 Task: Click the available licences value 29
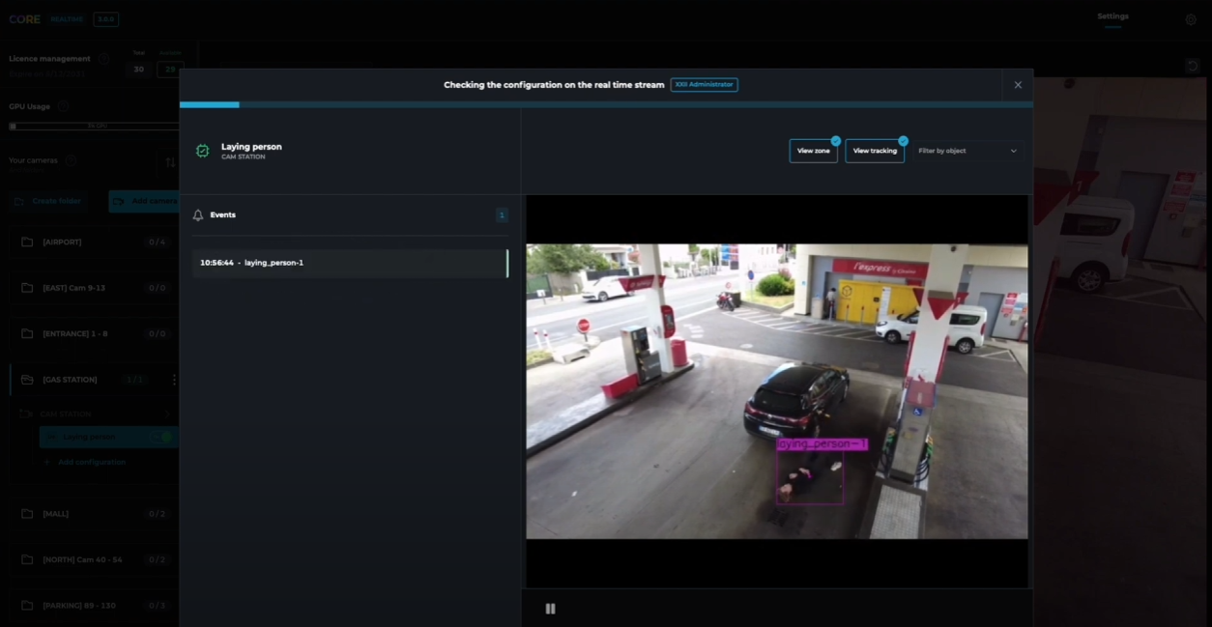pyautogui.click(x=170, y=70)
